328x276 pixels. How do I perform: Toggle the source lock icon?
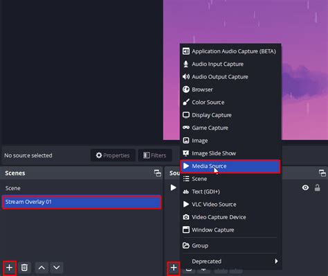click(x=318, y=187)
